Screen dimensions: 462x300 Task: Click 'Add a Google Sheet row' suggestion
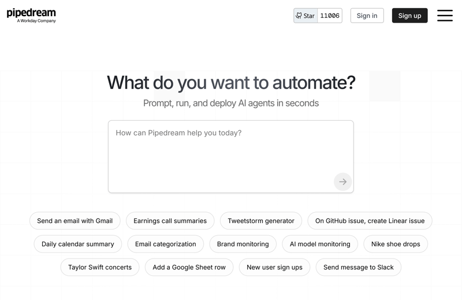(x=189, y=267)
